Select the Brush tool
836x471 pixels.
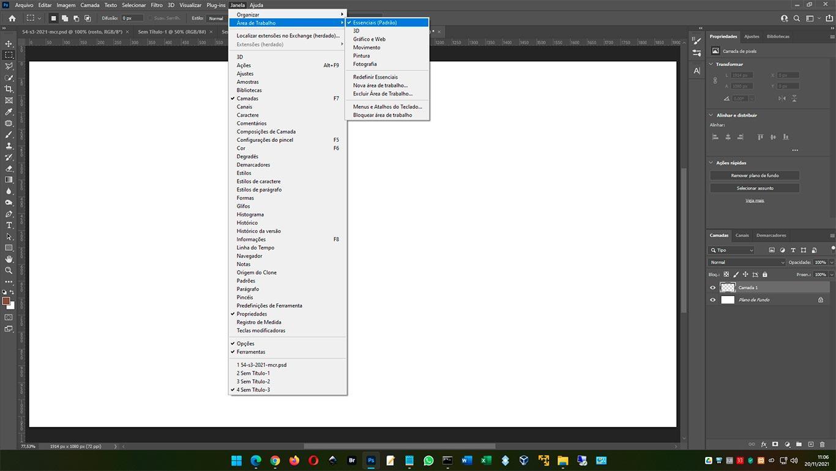click(9, 135)
